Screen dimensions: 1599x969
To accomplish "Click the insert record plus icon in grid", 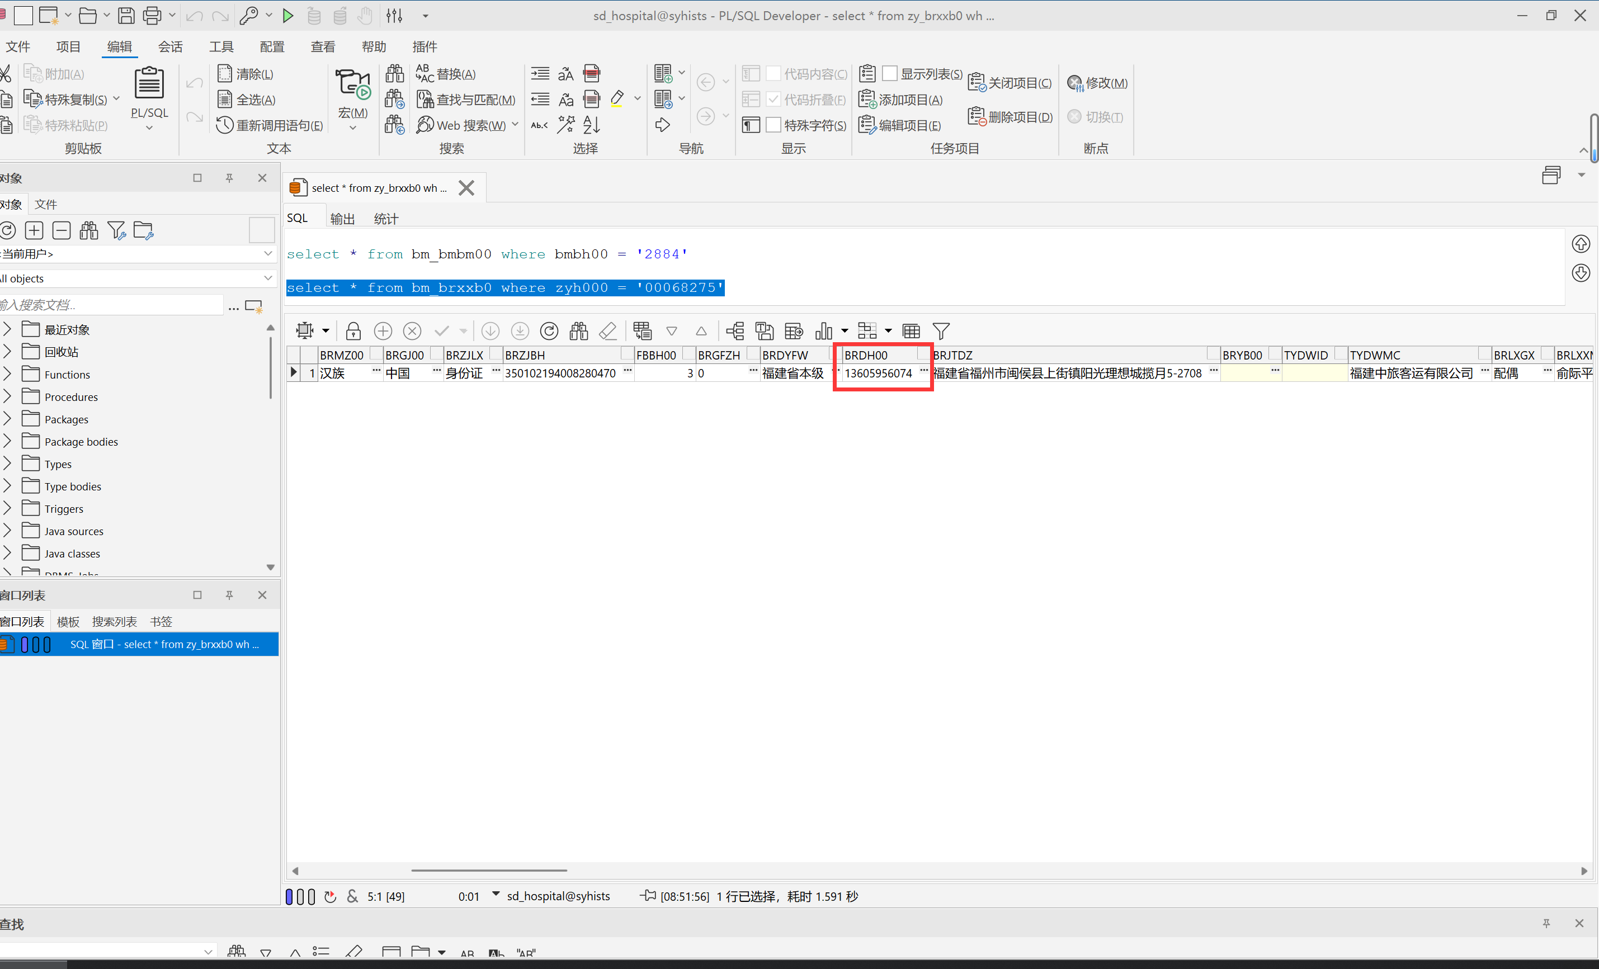I will coord(383,332).
